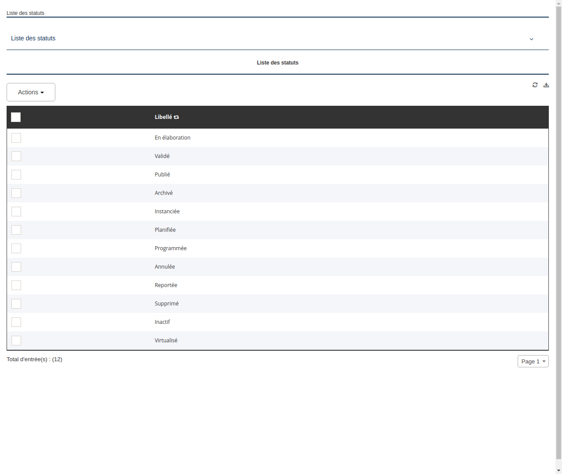Check the Supprimé row
The image size is (562, 474).
point(16,304)
